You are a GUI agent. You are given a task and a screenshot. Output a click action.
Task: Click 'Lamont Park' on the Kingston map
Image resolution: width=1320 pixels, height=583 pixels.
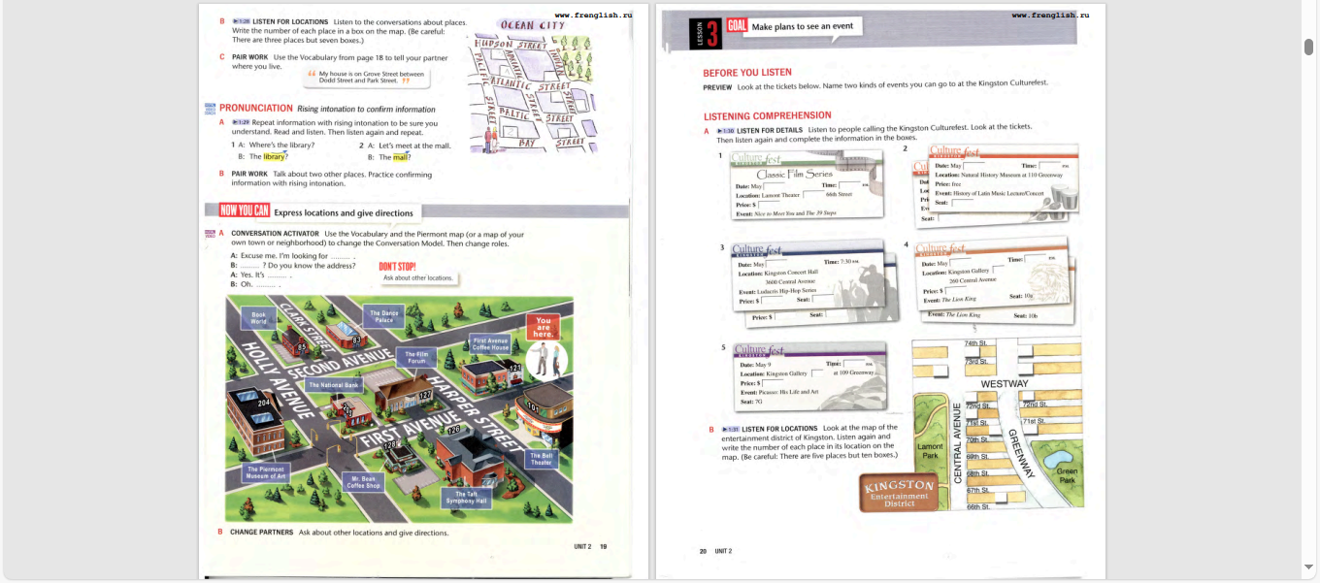coord(930,451)
